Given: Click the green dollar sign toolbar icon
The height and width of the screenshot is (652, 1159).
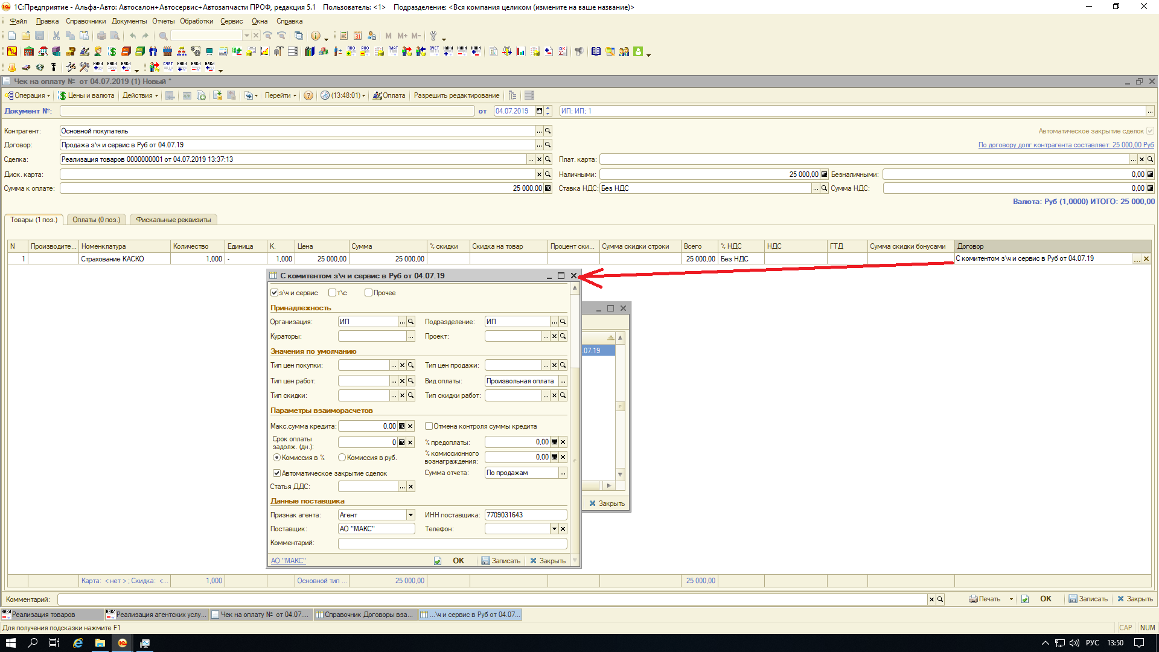Looking at the screenshot, I should point(112,51).
